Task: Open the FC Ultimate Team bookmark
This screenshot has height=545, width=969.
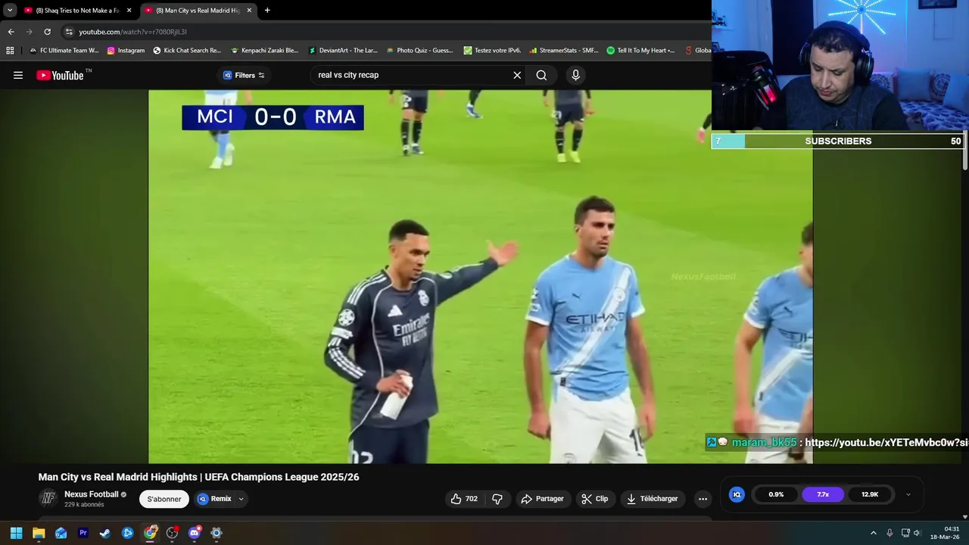Action: click(x=64, y=51)
